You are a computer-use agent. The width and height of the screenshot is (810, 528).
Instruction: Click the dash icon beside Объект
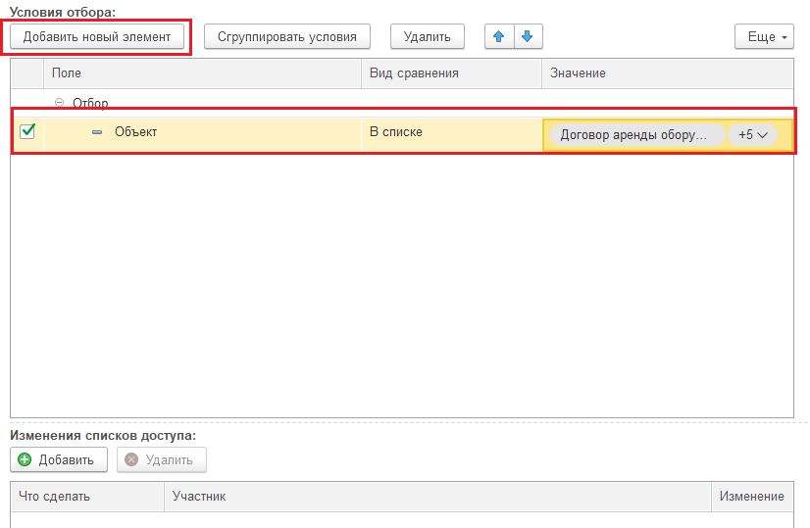point(97,132)
